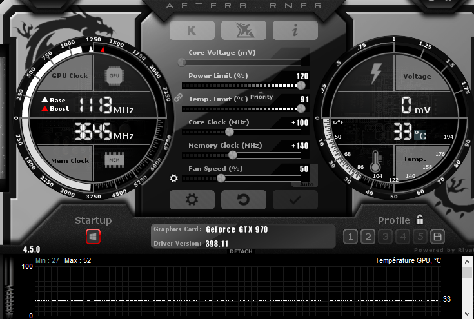Viewport: 474px width, 319px height.
Task: Toggle the °C temperature unit
Action: (x=420, y=135)
